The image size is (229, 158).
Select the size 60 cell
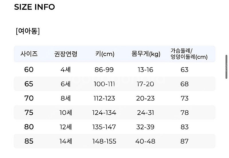[x=29, y=70]
